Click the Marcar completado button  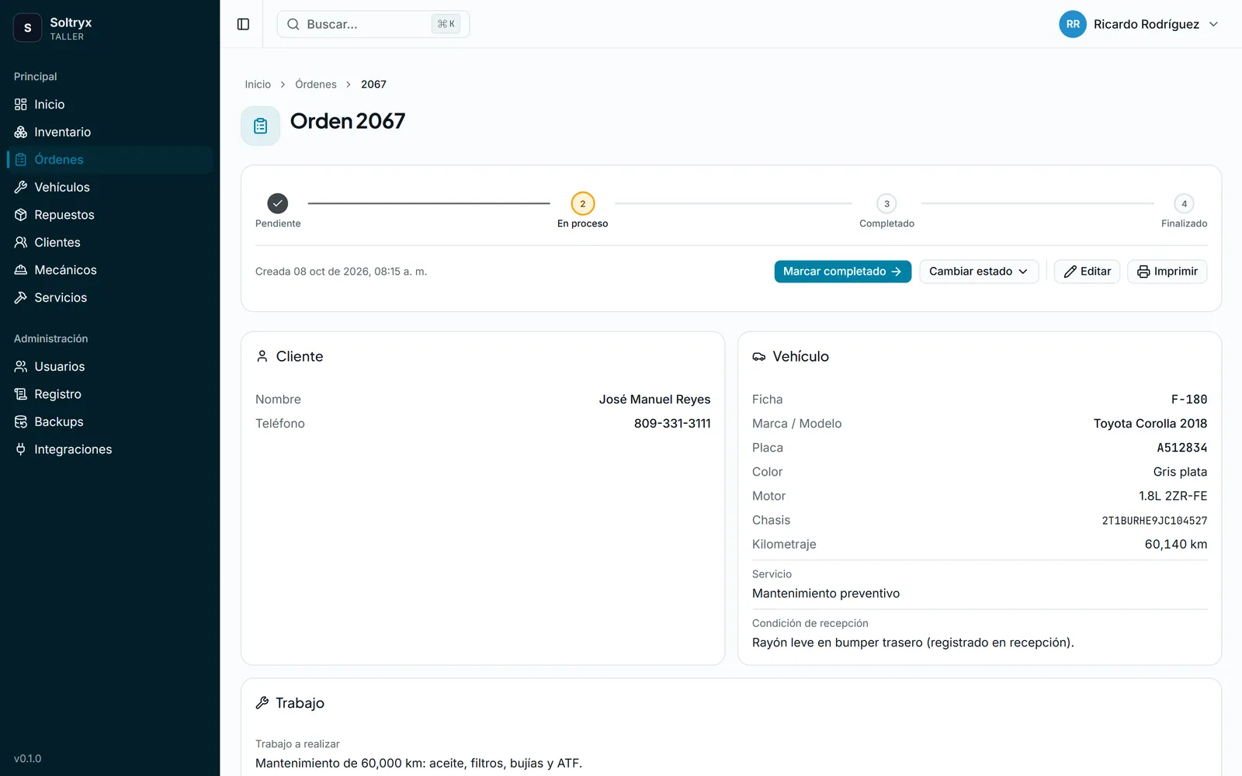coord(842,272)
